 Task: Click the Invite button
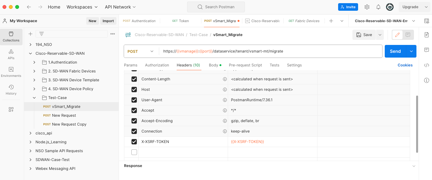coord(348,7)
